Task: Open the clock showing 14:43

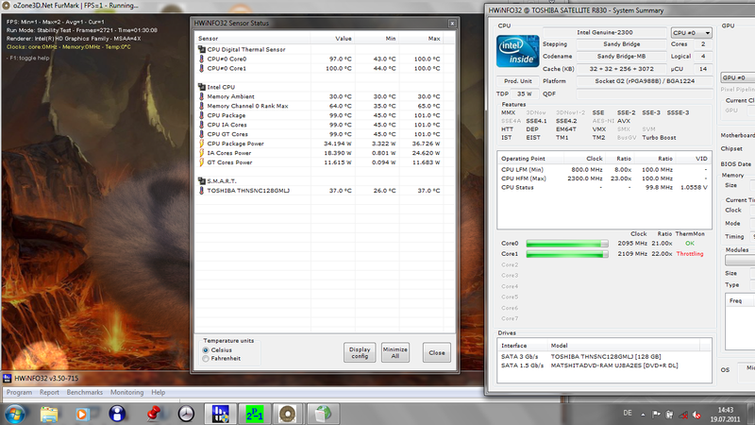Action: (725, 415)
